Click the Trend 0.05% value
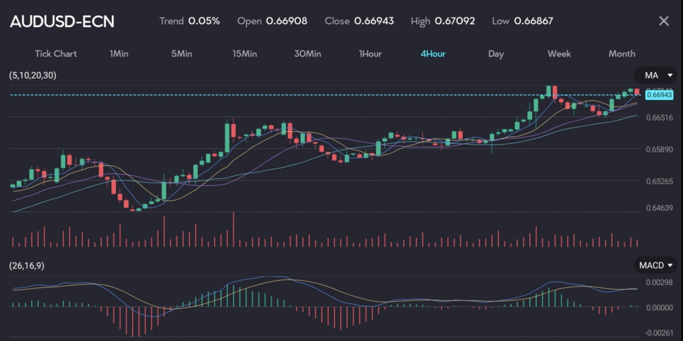Image resolution: width=683 pixels, height=341 pixels. coord(204,21)
